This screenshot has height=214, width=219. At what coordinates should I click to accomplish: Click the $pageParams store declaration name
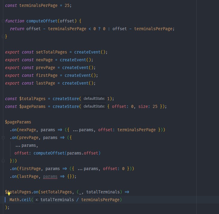coord(32,106)
